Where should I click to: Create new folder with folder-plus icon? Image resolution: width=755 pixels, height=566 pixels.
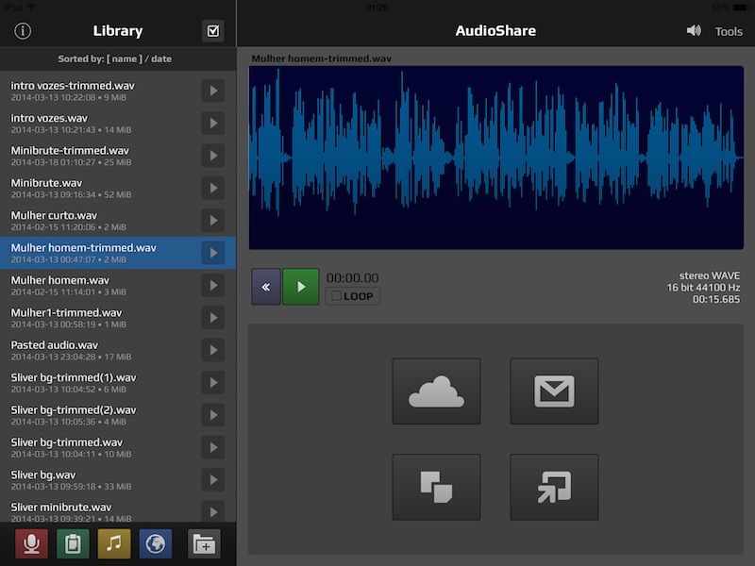(x=204, y=544)
